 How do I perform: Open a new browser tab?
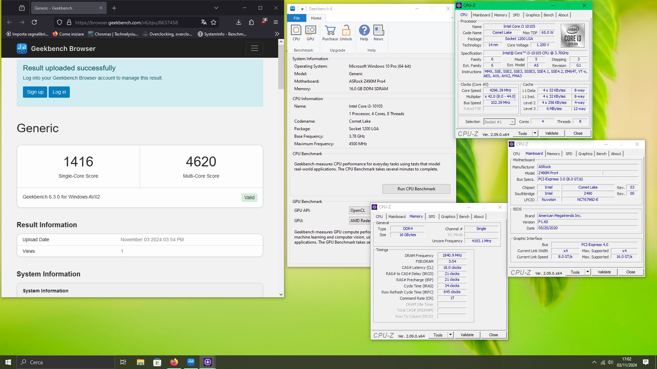pyautogui.click(x=114, y=8)
